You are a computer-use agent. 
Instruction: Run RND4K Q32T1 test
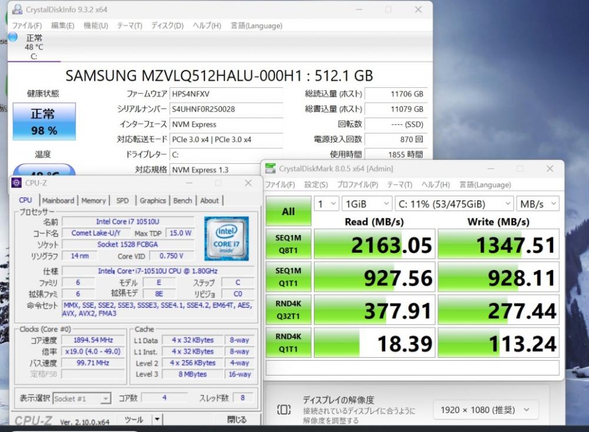[289, 310]
